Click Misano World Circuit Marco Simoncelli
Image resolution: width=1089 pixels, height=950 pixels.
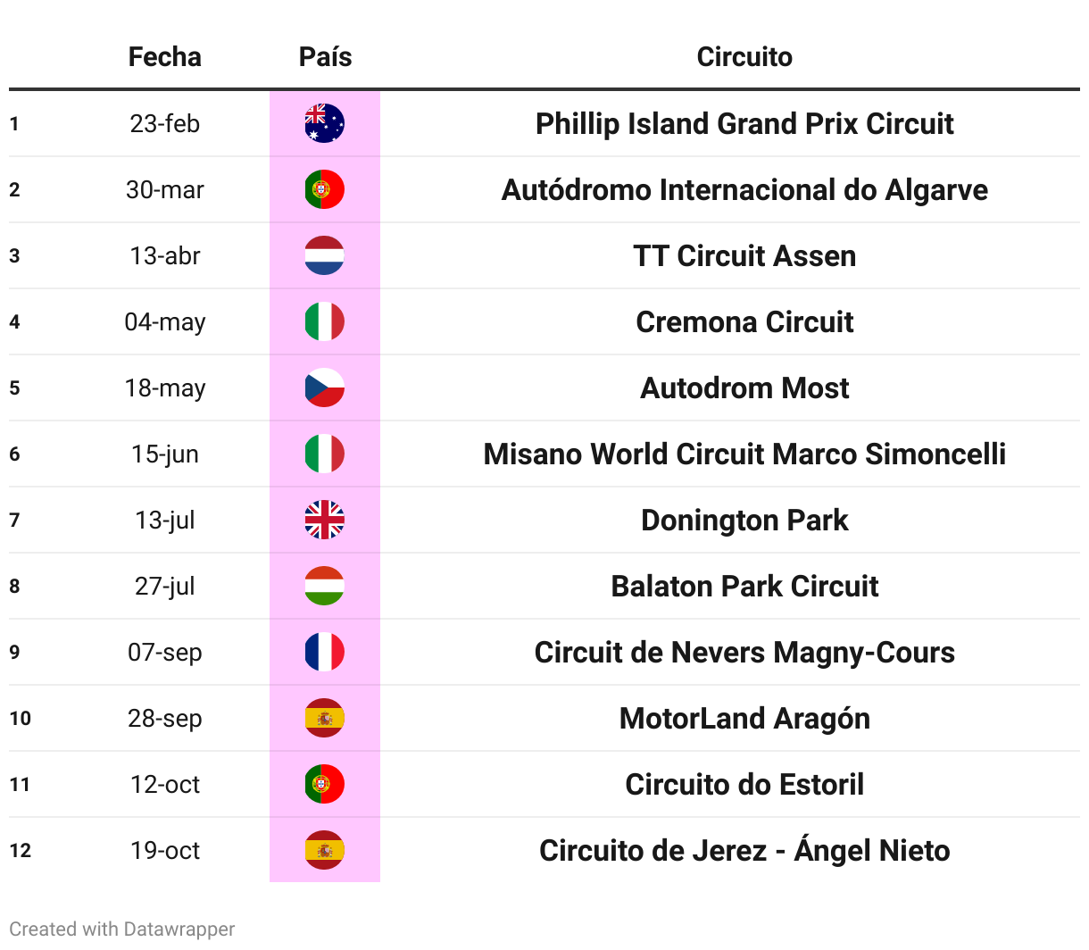744,454
